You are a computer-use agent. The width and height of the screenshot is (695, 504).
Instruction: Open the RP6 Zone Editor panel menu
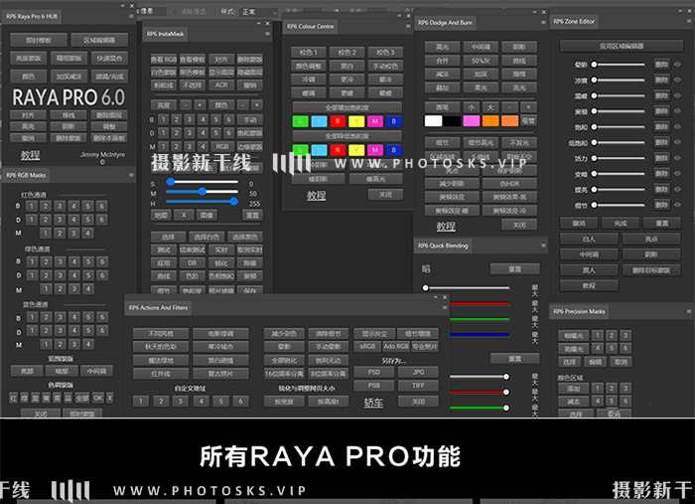(x=689, y=21)
